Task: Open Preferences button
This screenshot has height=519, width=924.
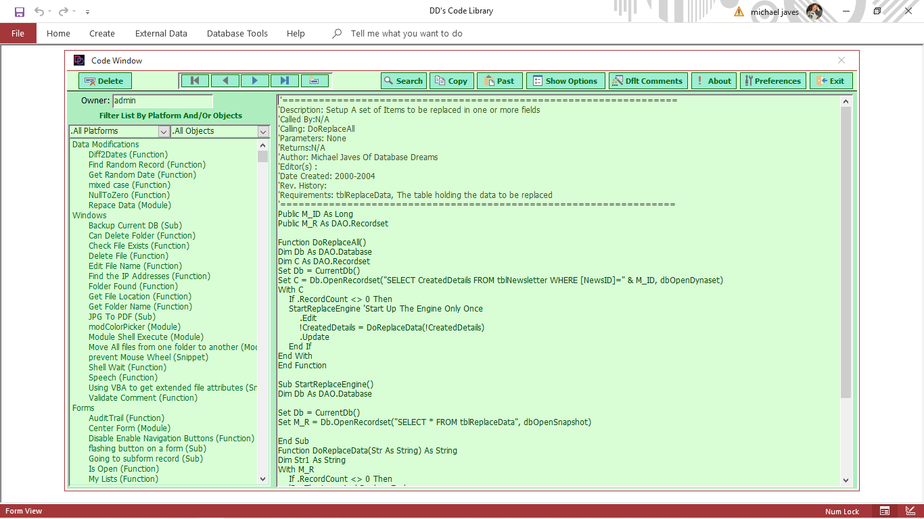Action: click(773, 81)
